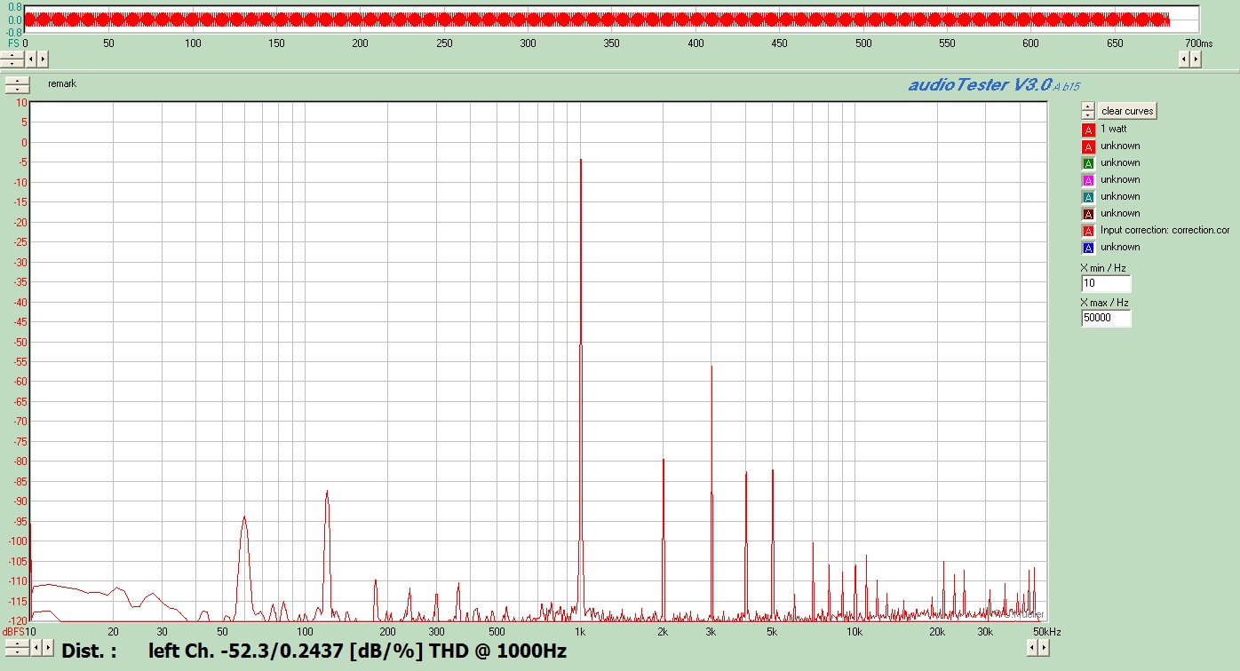
Task: Click left arrow under waveform near 0 ms
Action: click(x=31, y=59)
